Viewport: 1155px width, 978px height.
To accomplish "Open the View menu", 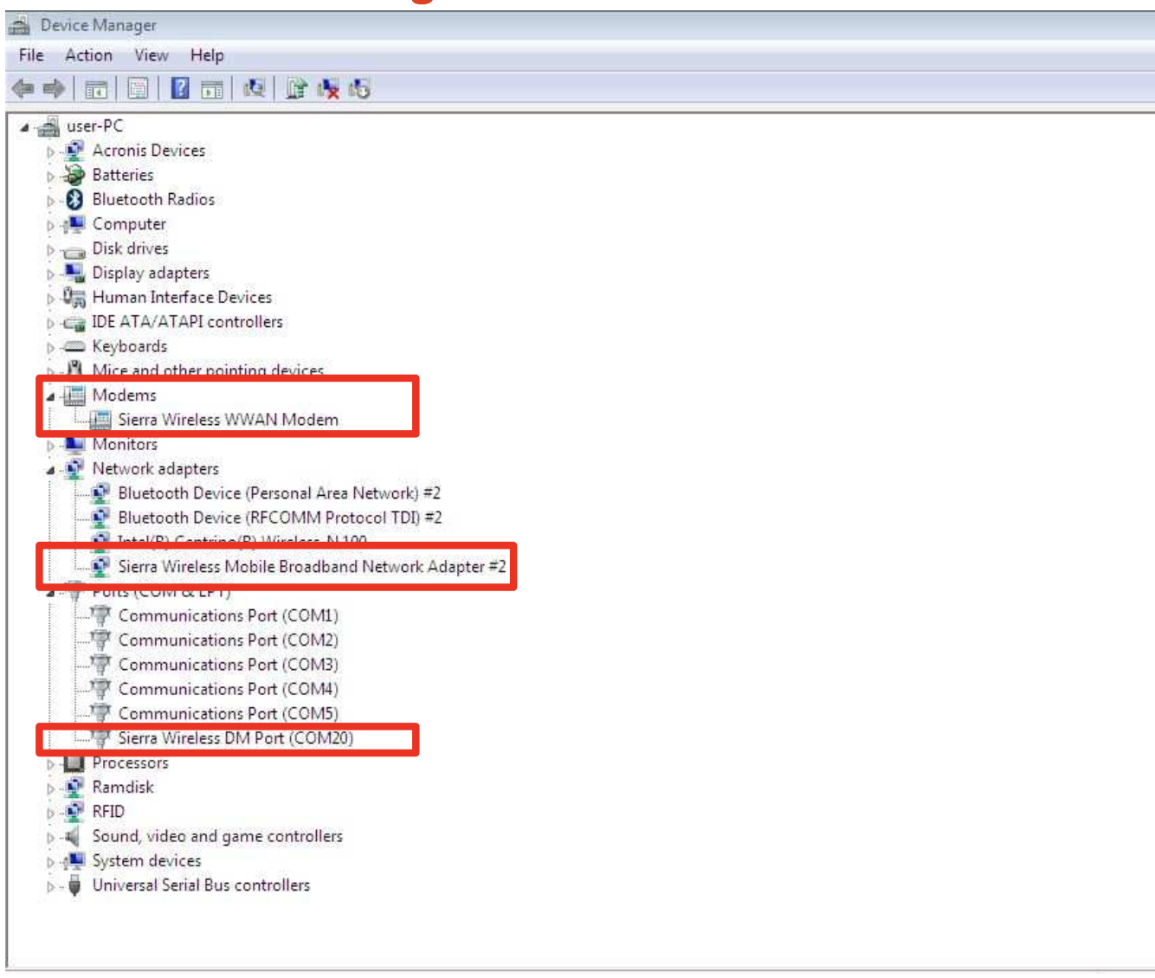I will (151, 55).
